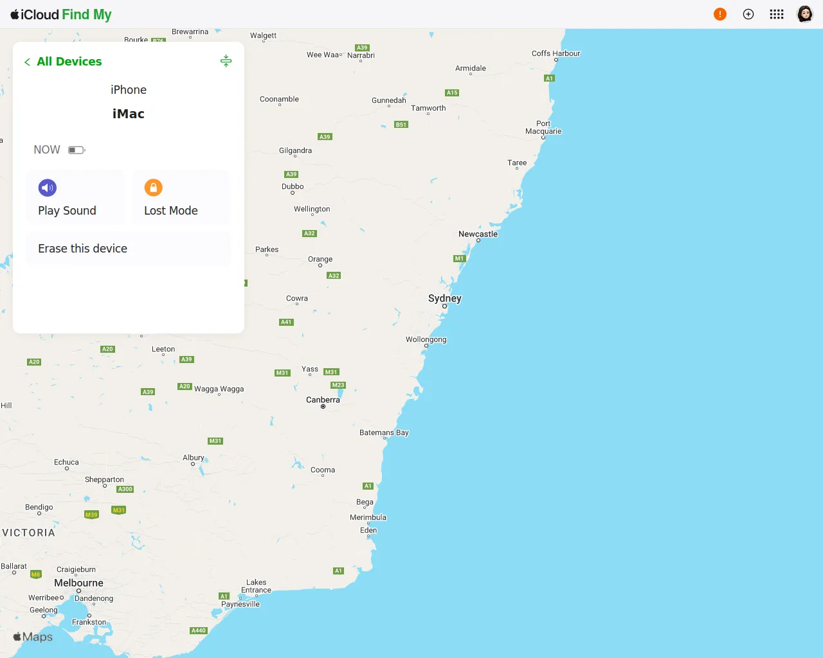Click the Geelong label on map

44,610
